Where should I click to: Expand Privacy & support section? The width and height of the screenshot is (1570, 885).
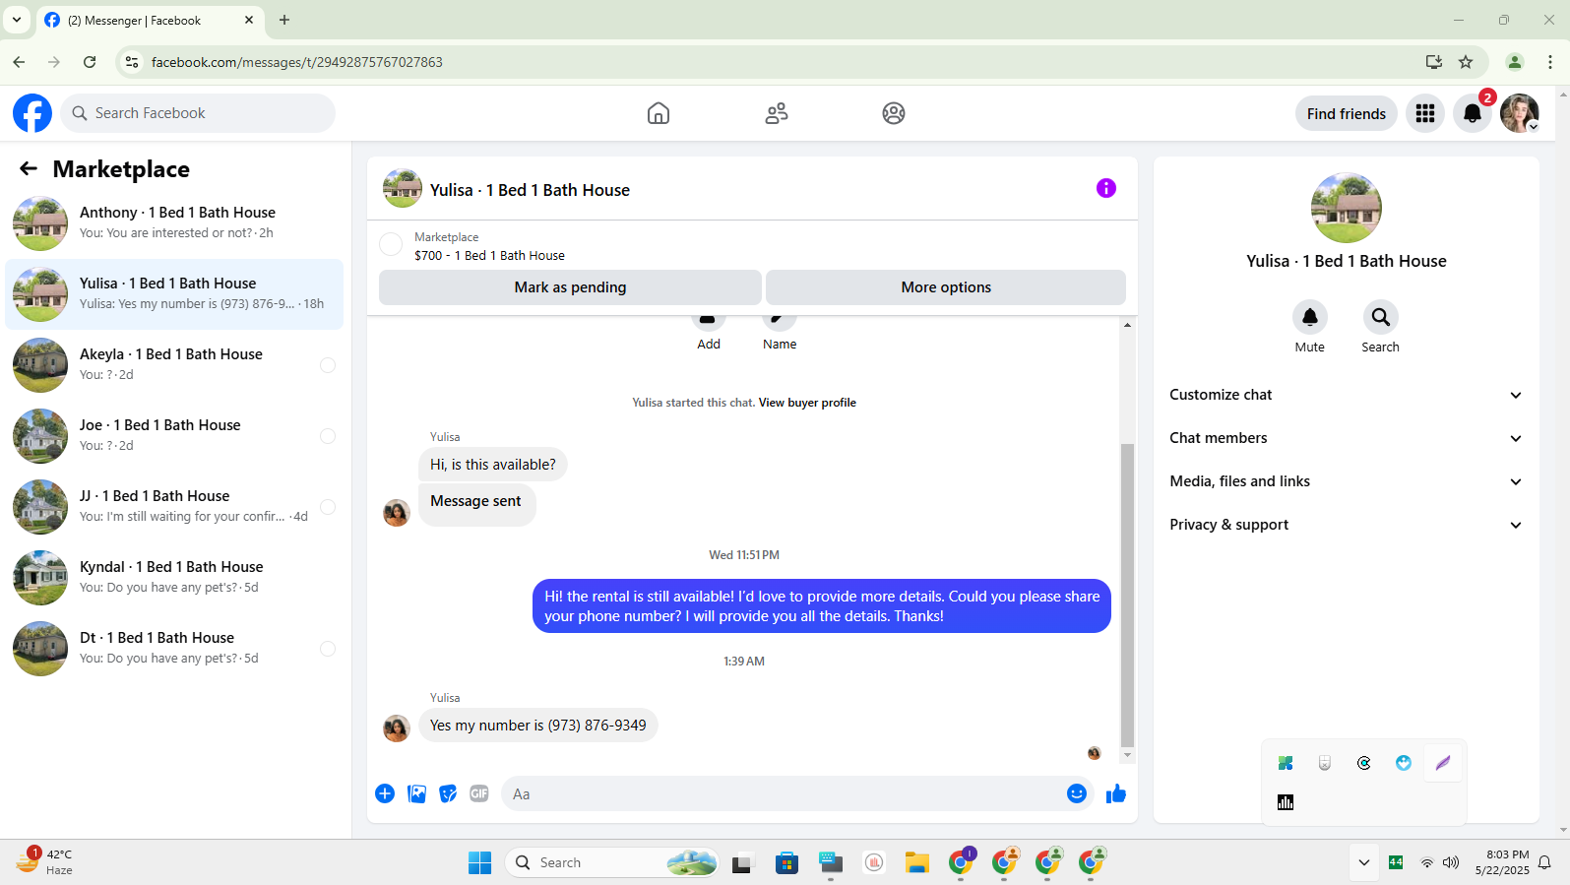coord(1346,525)
